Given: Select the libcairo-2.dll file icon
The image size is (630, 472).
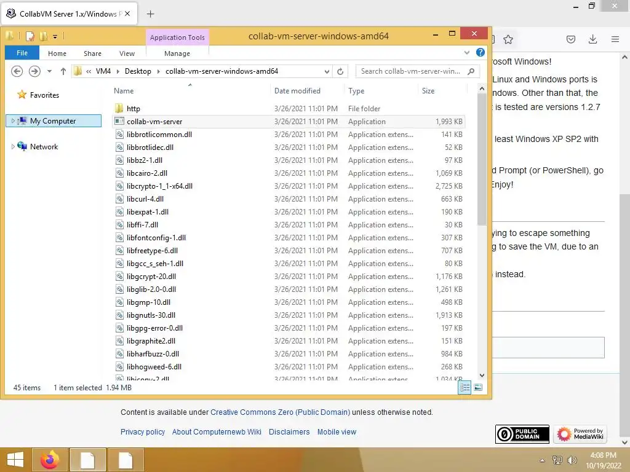Looking at the screenshot, I should click(x=119, y=173).
